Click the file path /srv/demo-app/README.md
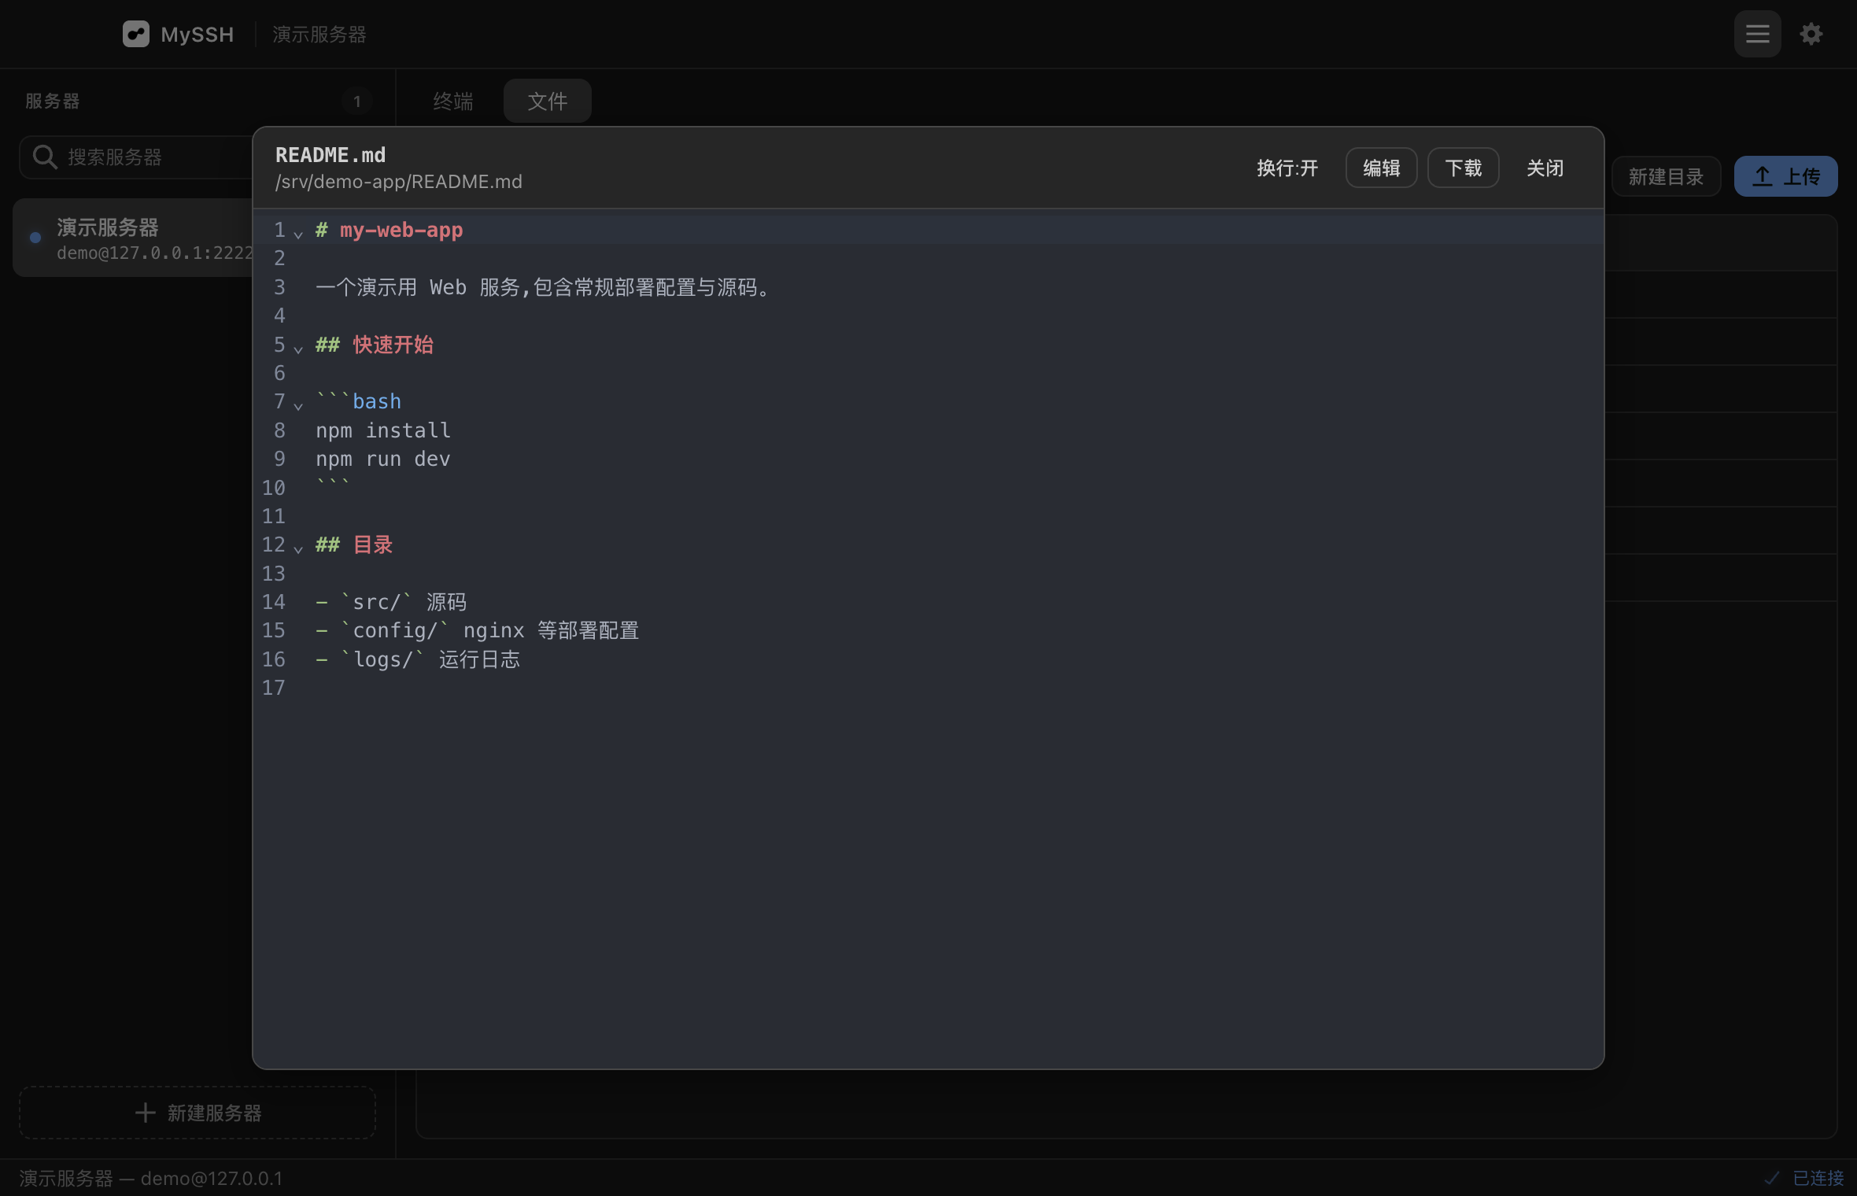This screenshot has height=1196, width=1857. (398, 182)
